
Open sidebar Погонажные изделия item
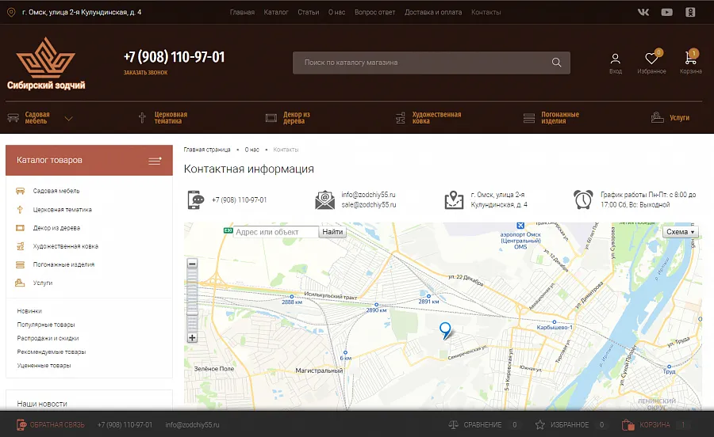click(63, 264)
